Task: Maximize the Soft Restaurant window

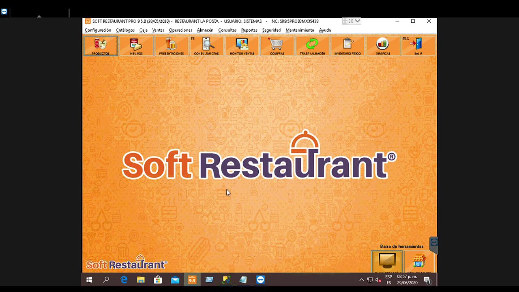Action: 413,21
